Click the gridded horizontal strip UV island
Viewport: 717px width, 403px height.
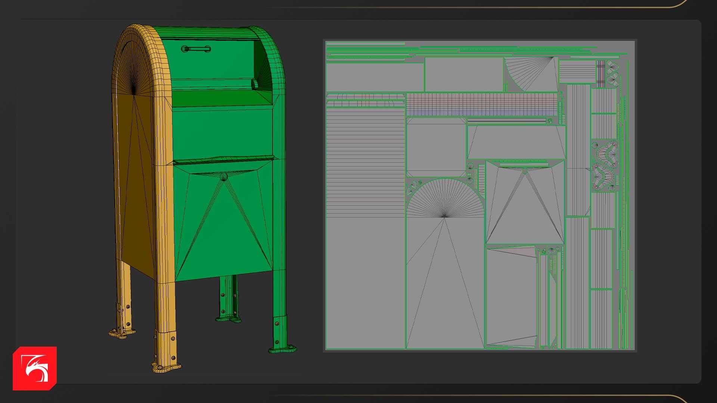[x=482, y=104]
